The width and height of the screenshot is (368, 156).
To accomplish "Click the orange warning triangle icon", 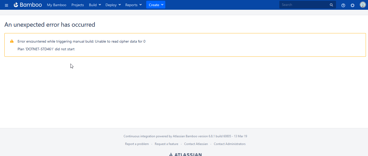I will click(x=12, y=41).
